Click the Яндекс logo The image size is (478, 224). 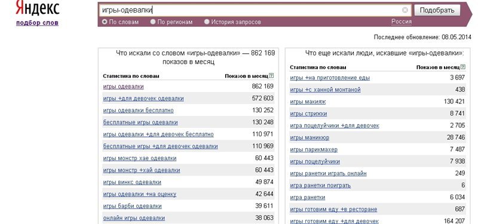click(x=38, y=8)
